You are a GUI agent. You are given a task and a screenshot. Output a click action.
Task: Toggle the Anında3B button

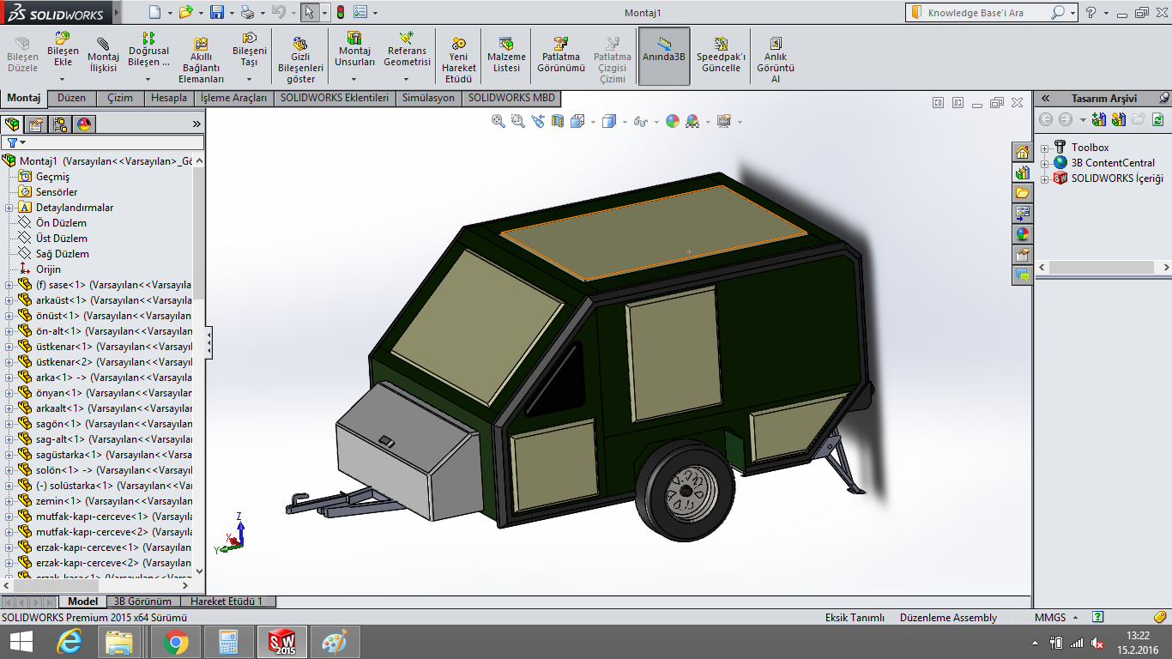tap(664, 53)
